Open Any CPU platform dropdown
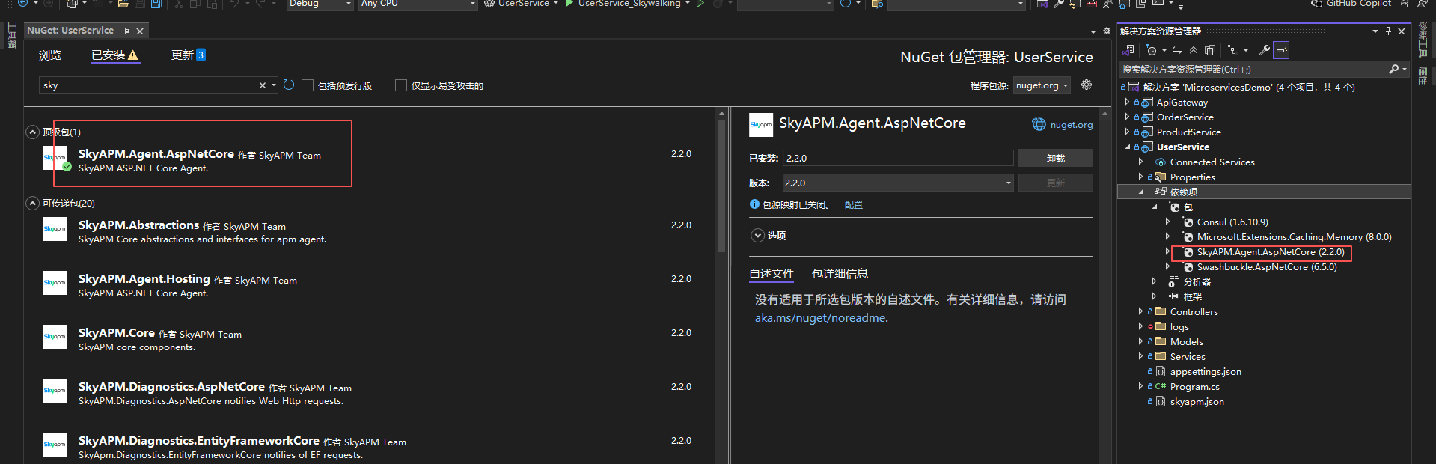The height and width of the screenshot is (464, 1436). pyautogui.click(x=417, y=4)
